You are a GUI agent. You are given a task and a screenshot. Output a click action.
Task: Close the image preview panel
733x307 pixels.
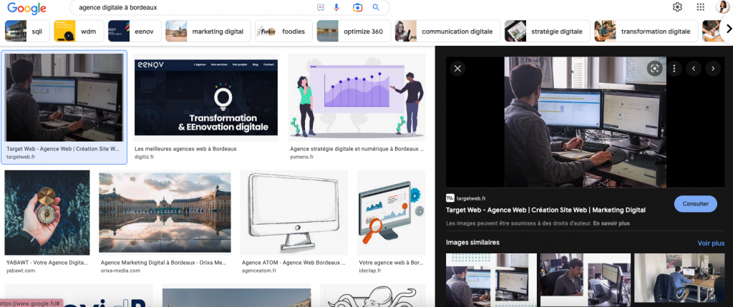tap(457, 69)
